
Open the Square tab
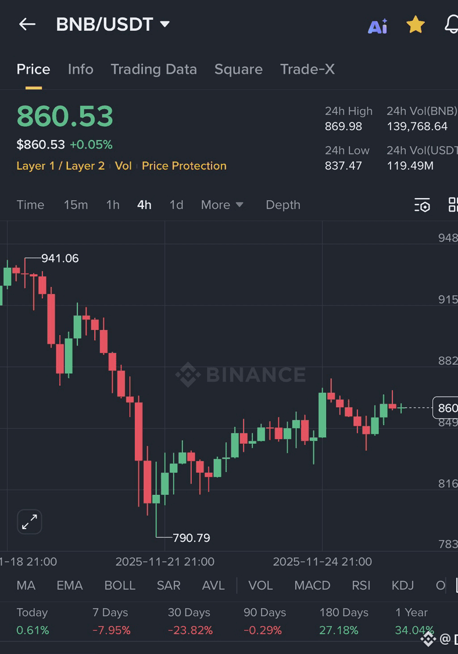click(238, 69)
